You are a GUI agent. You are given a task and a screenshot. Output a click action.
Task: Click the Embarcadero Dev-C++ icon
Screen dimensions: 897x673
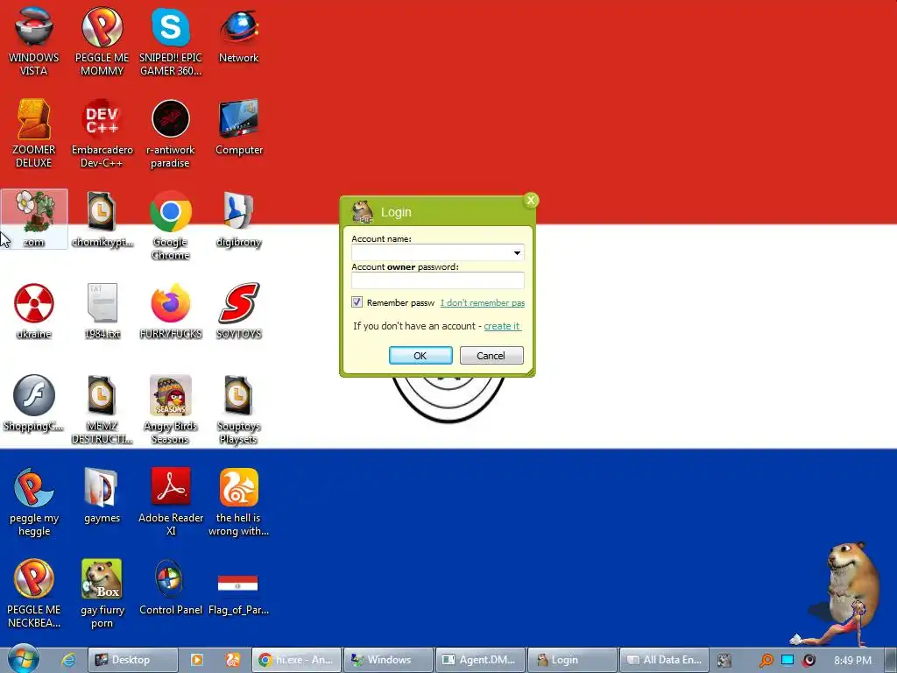coord(102,133)
